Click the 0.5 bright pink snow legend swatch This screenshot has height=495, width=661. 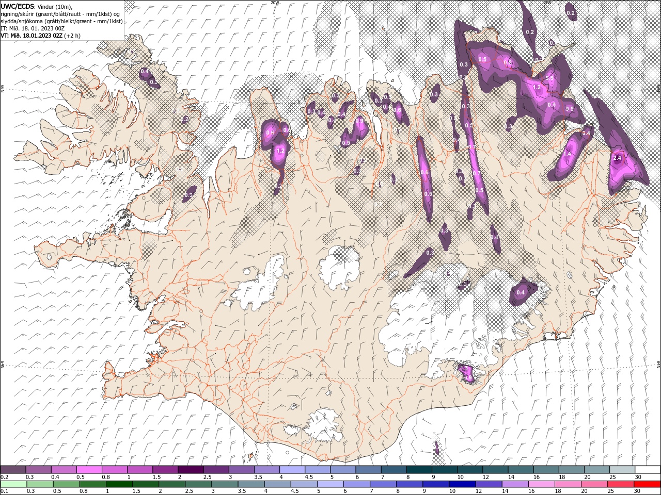click(89, 470)
